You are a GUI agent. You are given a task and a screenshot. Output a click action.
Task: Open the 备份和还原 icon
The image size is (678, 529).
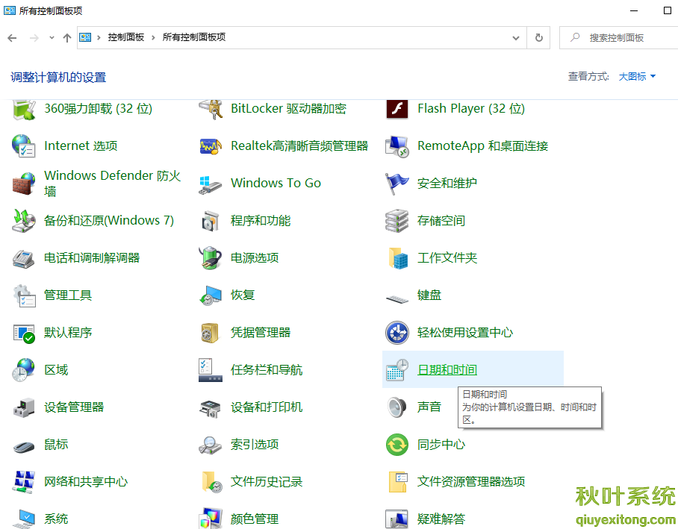(24, 220)
